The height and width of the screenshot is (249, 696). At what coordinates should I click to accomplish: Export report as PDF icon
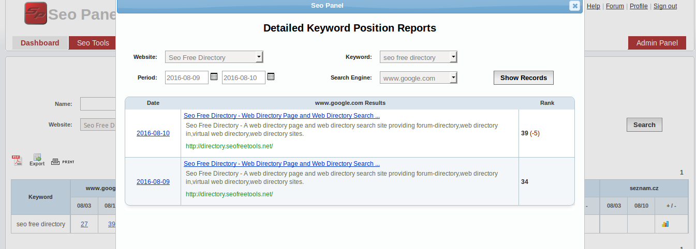(17, 160)
